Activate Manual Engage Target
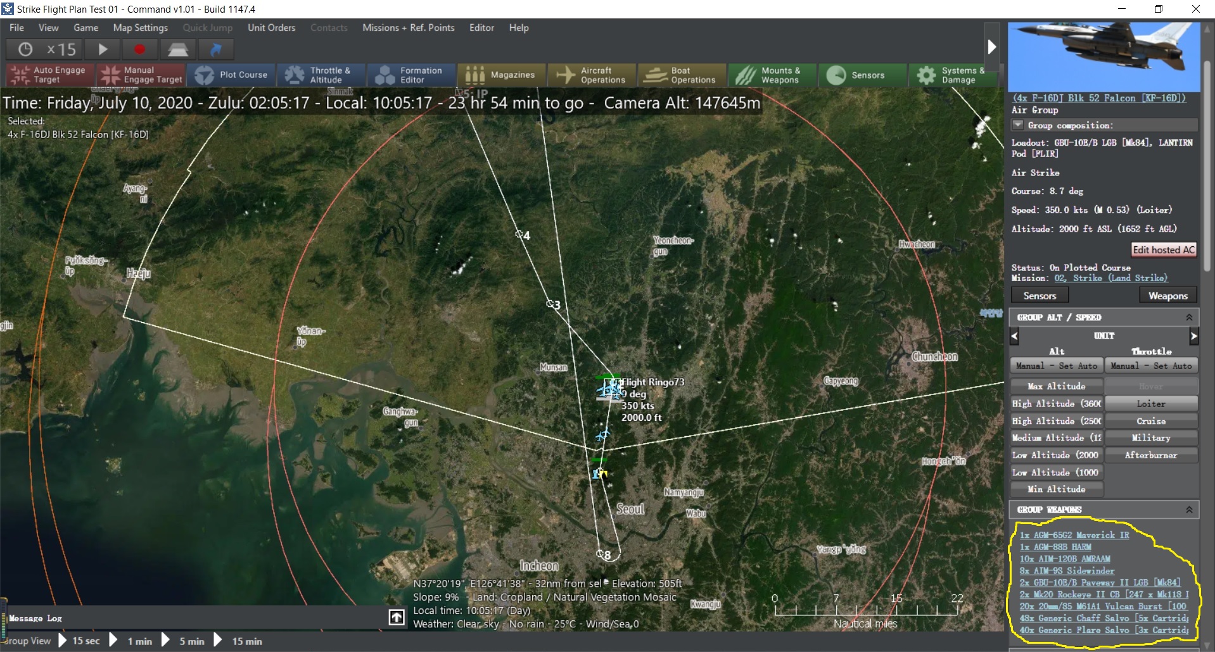Screen dimensions: 1215x652 [141, 75]
